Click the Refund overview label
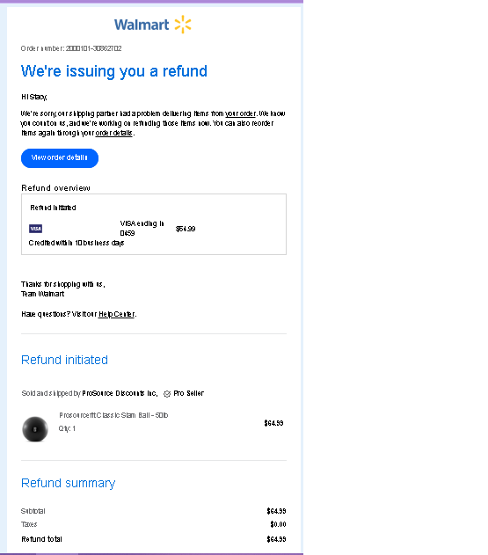 (55, 188)
